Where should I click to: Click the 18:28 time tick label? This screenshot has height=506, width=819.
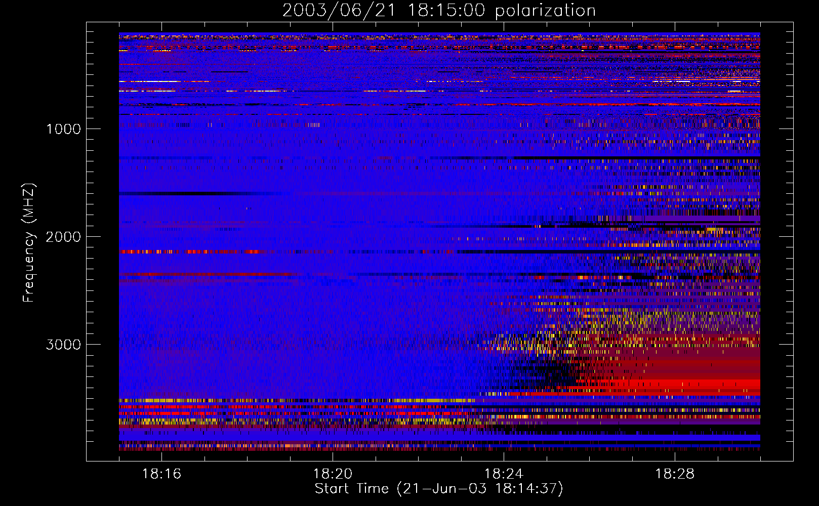click(x=675, y=474)
